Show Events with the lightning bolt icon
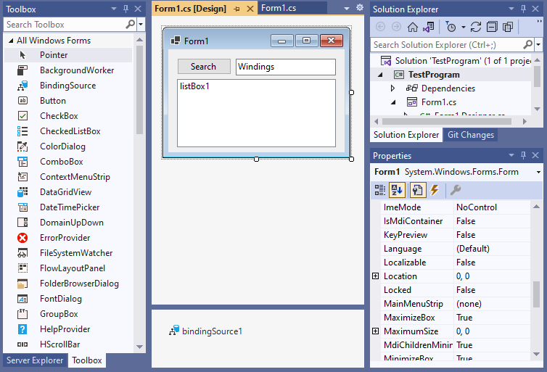The image size is (547, 372). point(435,190)
